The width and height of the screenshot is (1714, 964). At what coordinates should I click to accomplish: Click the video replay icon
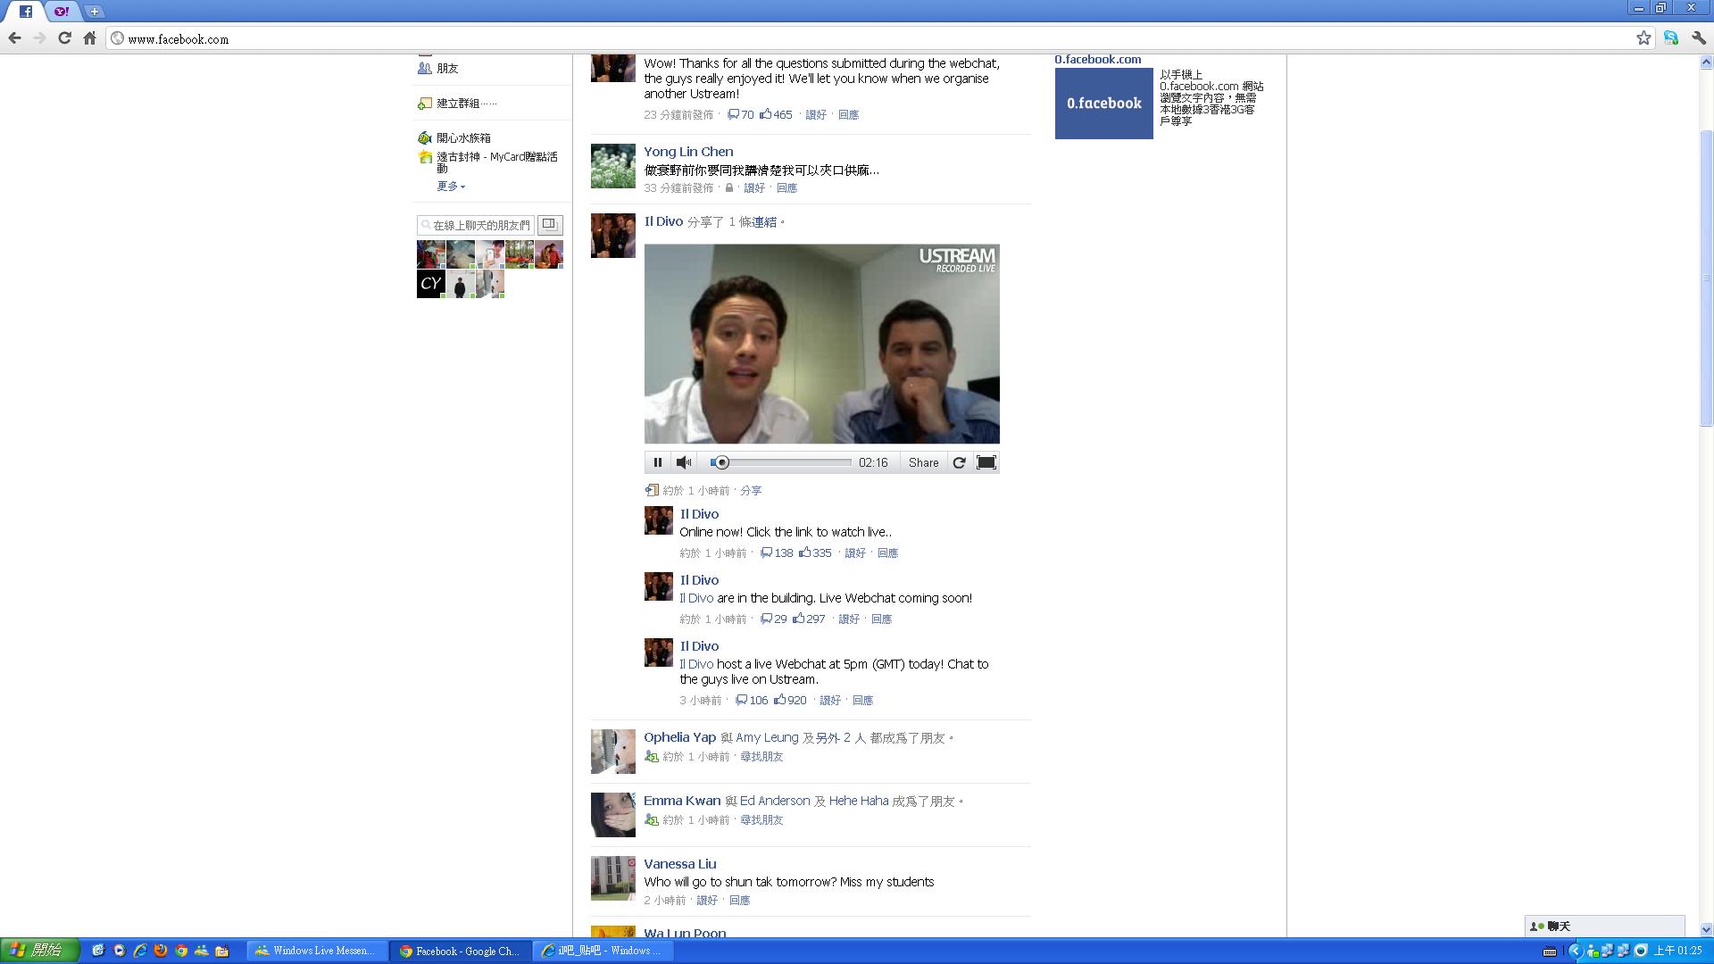(x=959, y=462)
